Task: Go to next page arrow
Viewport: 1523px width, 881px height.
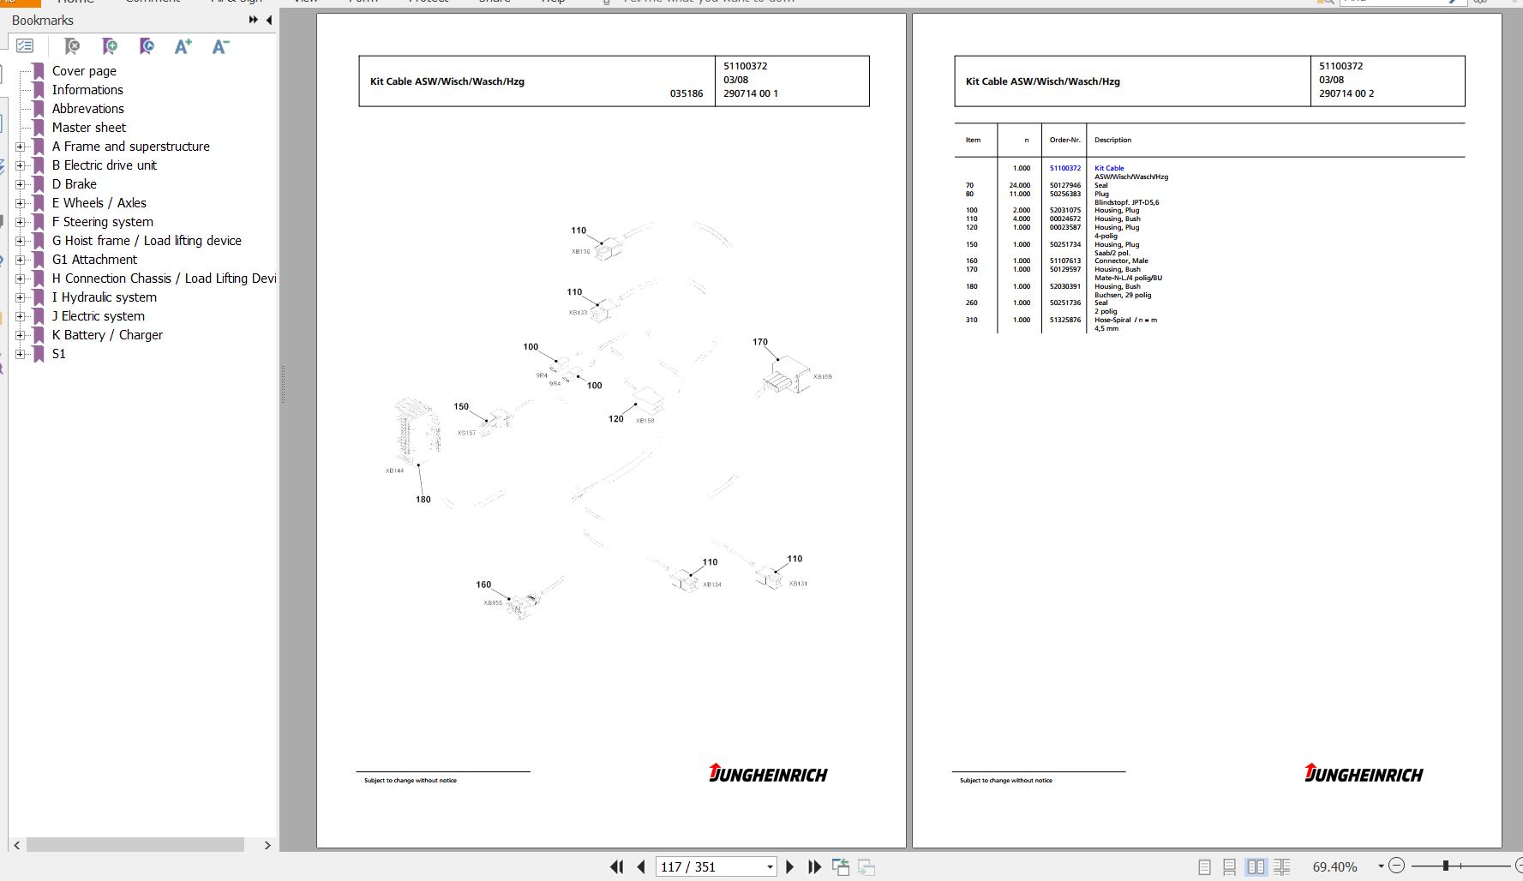Action: click(x=790, y=867)
